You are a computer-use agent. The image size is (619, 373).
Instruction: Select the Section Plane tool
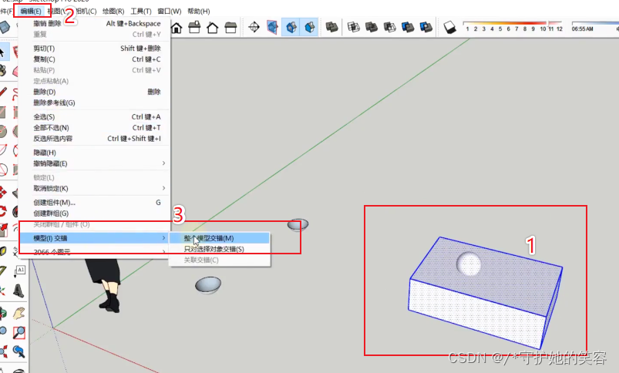[x=254, y=27]
